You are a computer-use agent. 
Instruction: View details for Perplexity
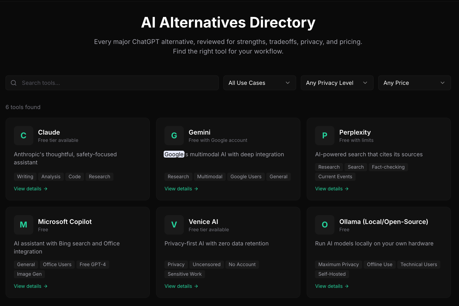tap(332, 189)
